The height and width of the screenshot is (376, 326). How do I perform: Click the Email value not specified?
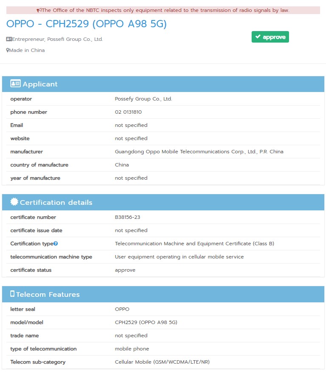click(x=131, y=125)
